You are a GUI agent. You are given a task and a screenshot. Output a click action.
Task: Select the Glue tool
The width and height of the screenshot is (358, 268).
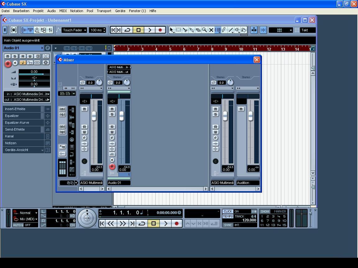tap(191, 30)
